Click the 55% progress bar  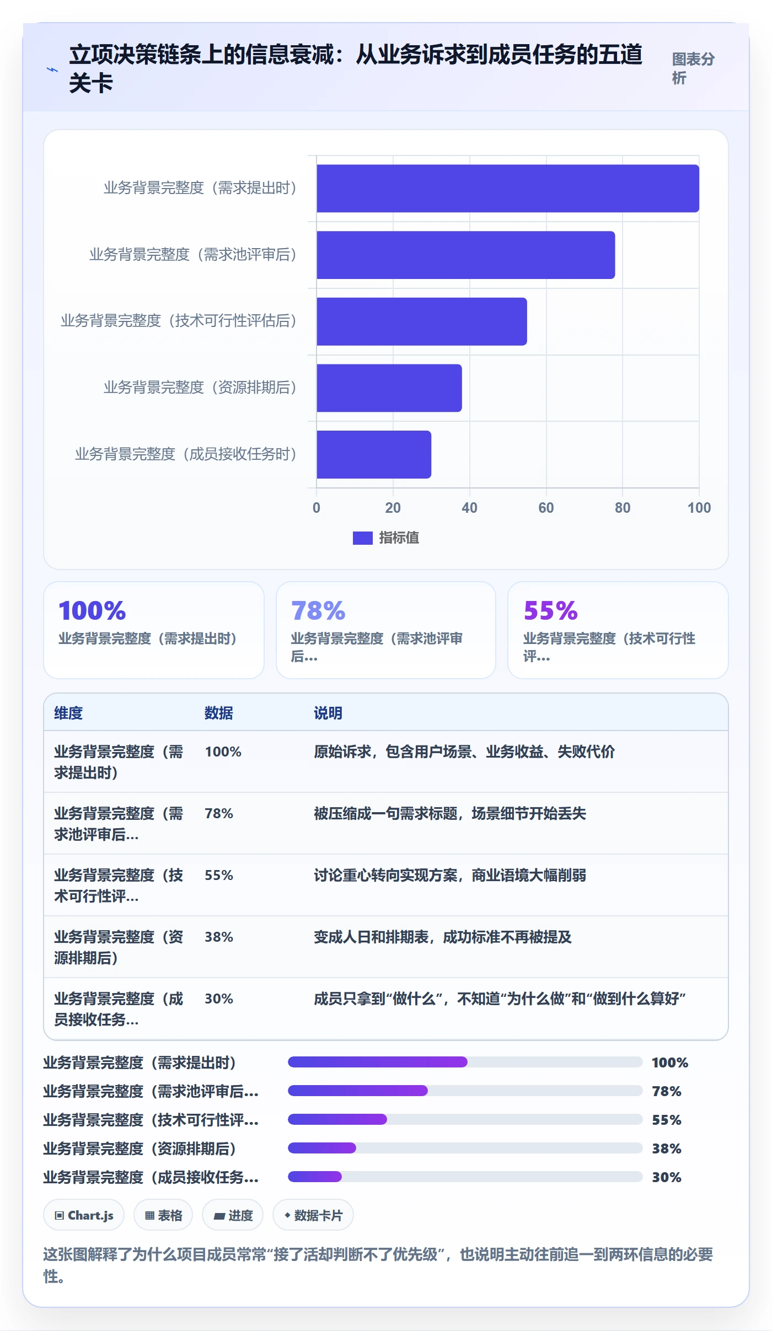point(465,1119)
